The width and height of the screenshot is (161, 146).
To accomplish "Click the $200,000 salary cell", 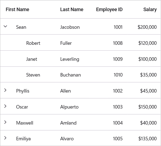I will coord(147,27).
